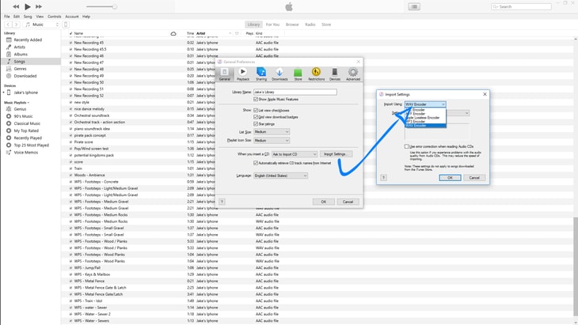Open the Song menu
Screen dimensions: 578x325
click(28, 17)
